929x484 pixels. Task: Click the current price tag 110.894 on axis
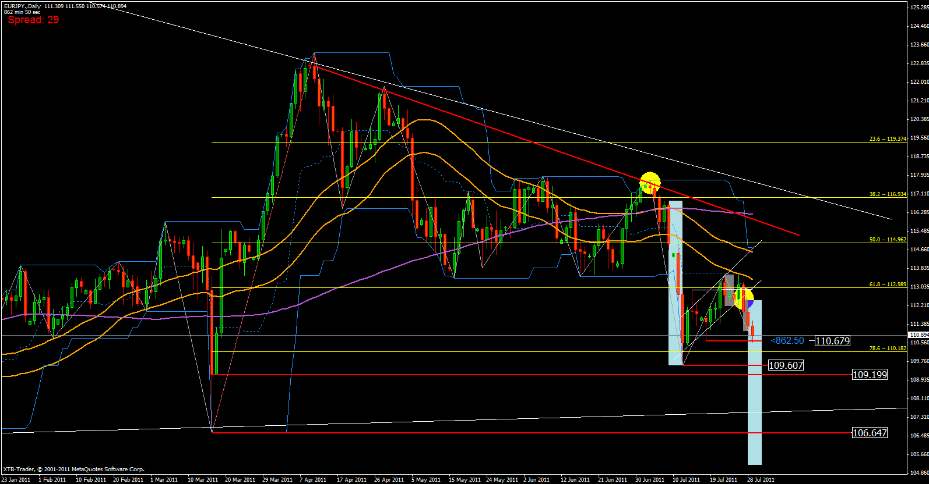click(919, 335)
